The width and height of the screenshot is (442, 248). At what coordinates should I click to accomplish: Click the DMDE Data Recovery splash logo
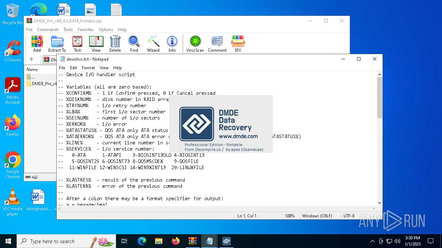pos(196,124)
